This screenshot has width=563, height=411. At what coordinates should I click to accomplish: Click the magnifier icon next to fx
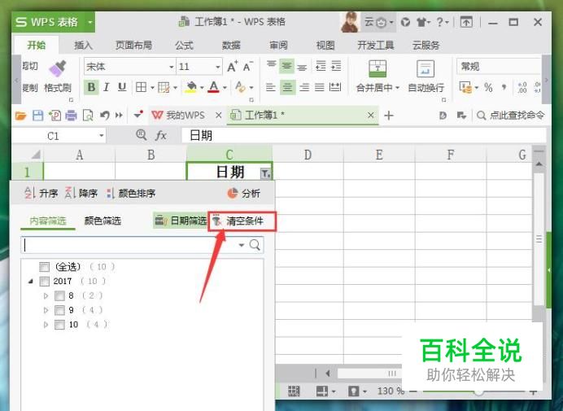(x=142, y=135)
